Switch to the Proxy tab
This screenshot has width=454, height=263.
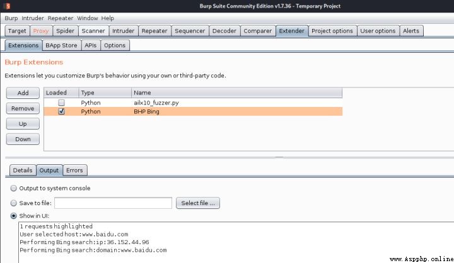[x=41, y=31]
